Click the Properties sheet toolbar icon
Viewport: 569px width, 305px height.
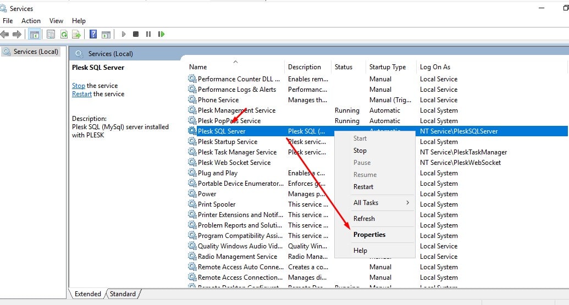pyautogui.click(x=51, y=35)
